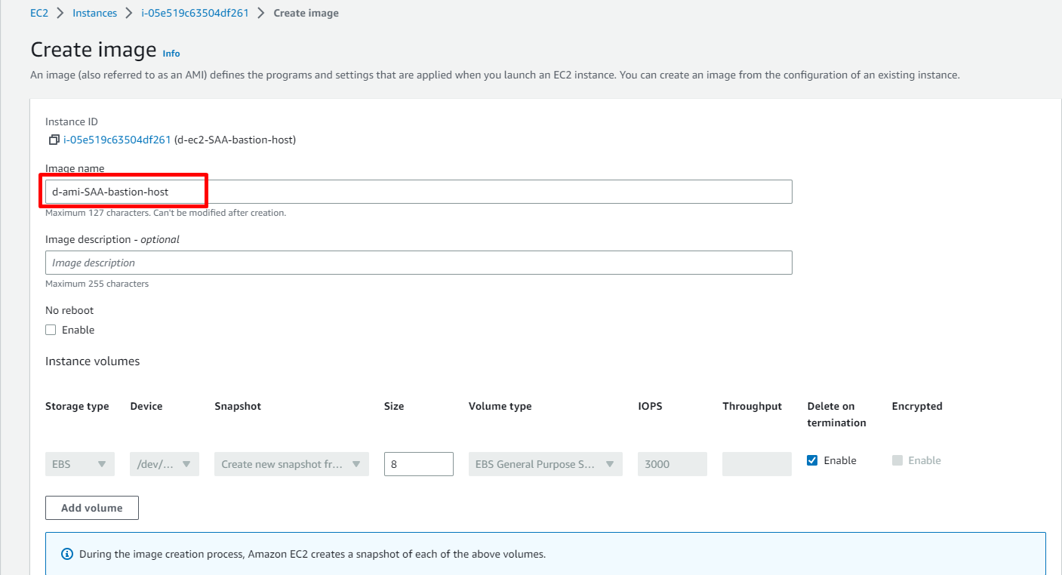The image size is (1062, 575).
Task: Open the Storage type EBS dropdown
Action: [x=79, y=464]
